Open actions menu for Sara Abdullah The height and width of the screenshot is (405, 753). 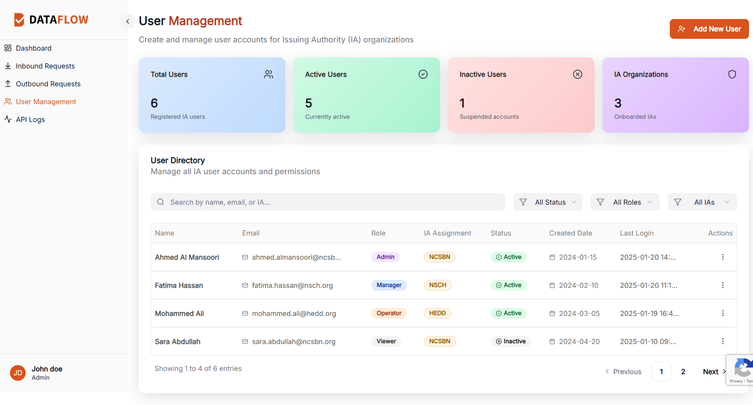(x=722, y=341)
